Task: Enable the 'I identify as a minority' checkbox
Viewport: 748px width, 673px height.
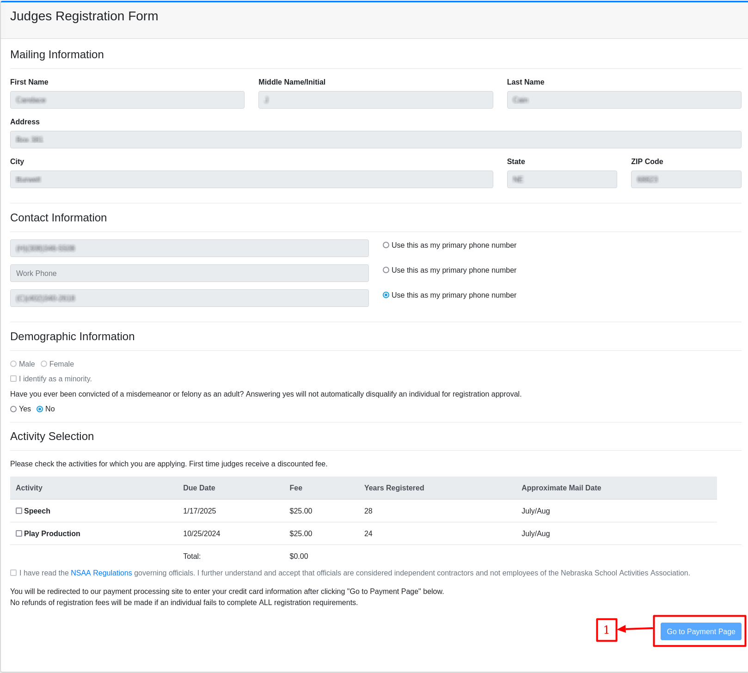Action: point(13,379)
